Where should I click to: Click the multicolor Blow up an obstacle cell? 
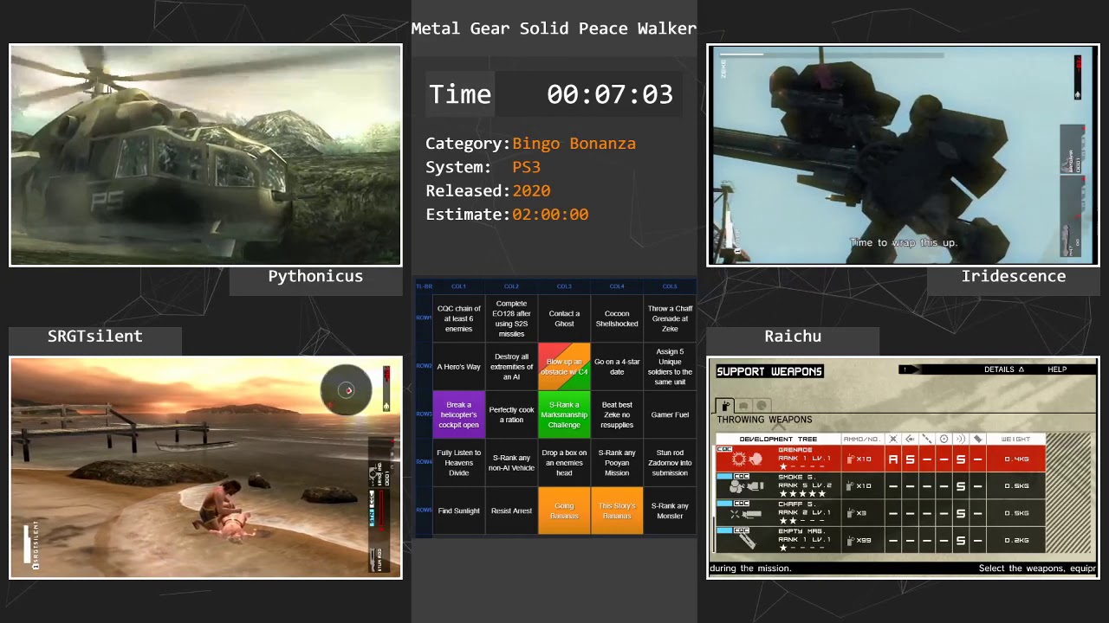coord(564,367)
